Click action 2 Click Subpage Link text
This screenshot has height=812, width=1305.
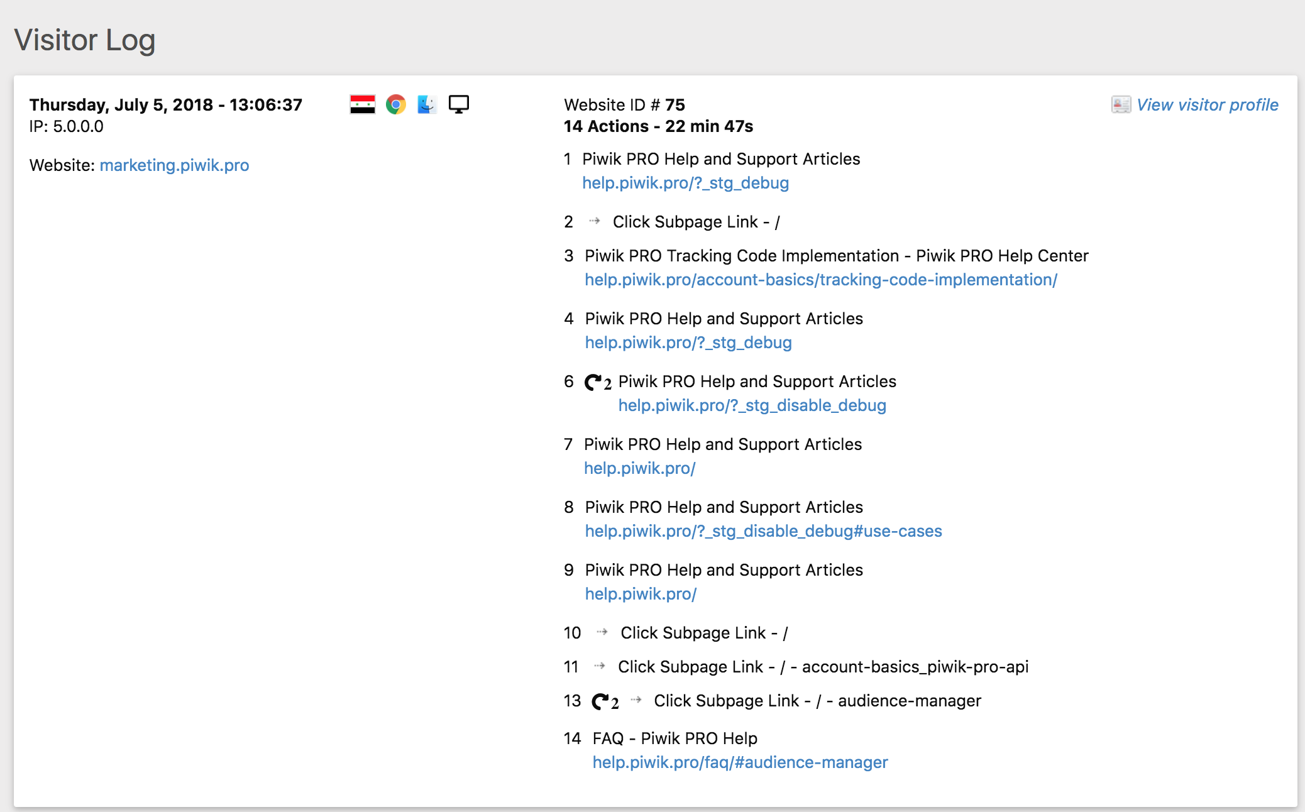[x=697, y=222]
